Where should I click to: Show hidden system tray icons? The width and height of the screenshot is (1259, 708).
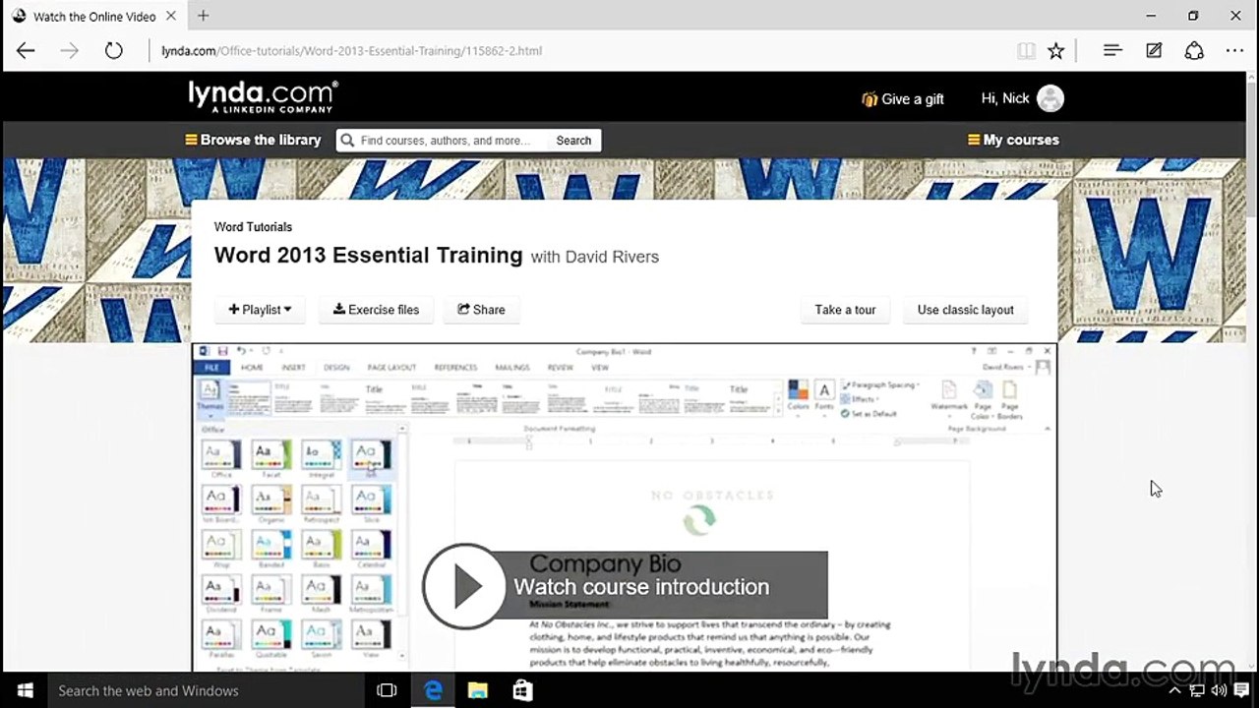[1174, 690]
